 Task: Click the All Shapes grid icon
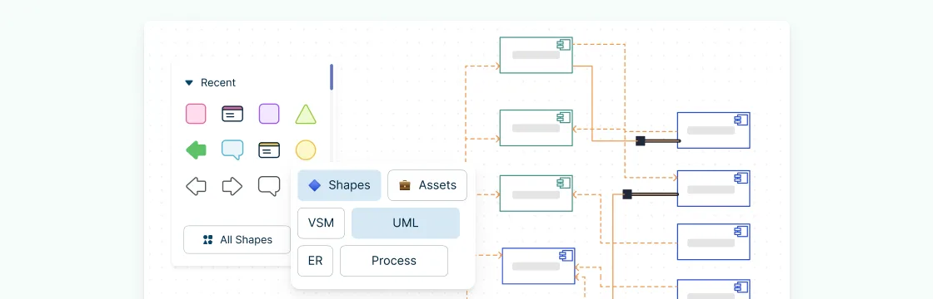pyautogui.click(x=207, y=240)
